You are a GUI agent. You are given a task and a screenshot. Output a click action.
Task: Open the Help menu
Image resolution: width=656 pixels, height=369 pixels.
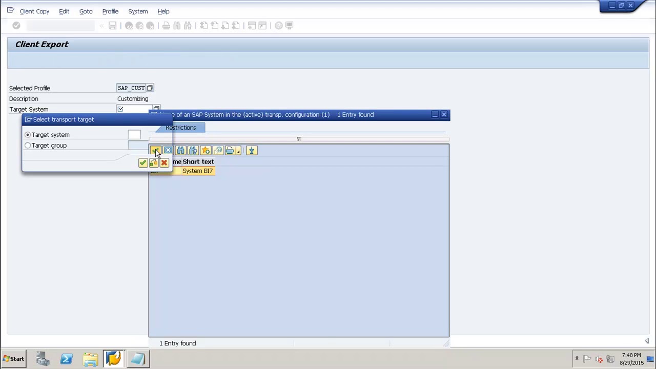(163, 11)
